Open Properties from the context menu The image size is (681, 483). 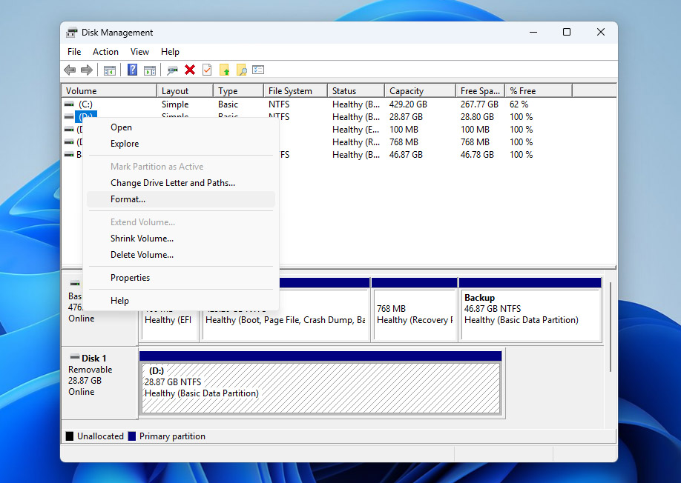[181, 278]
